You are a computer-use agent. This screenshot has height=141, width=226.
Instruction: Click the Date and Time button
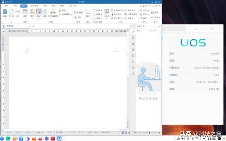click(x=131, y=14)
